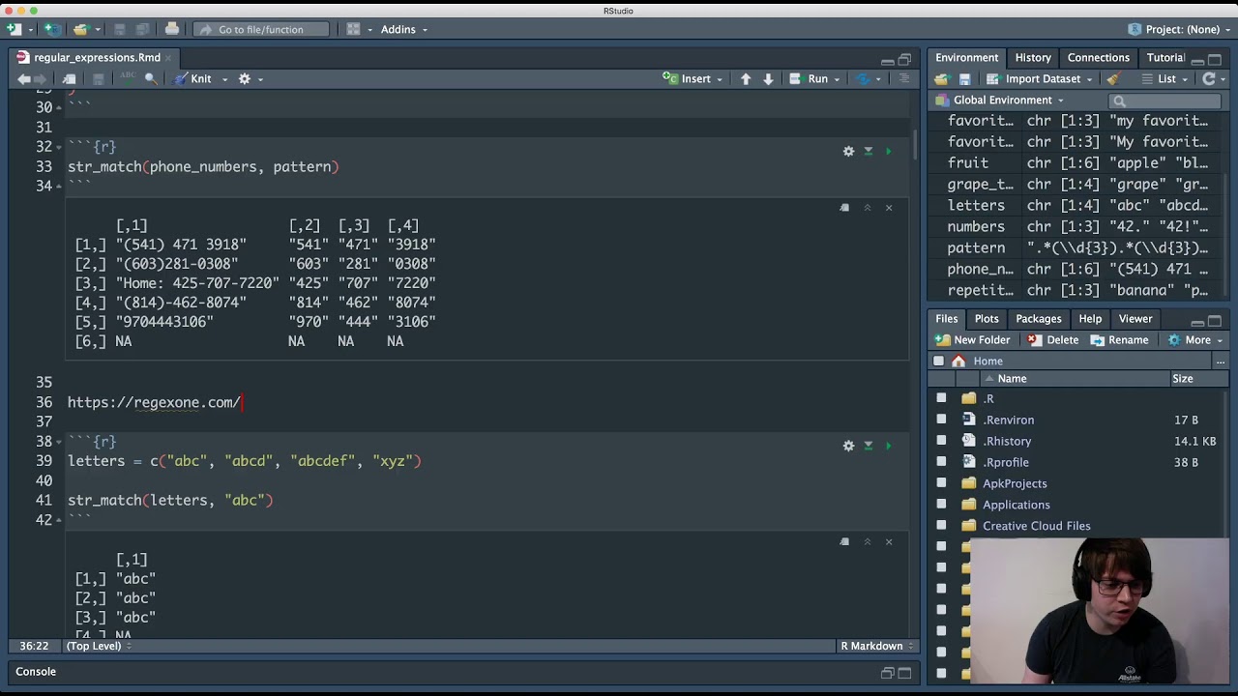Load workspace icon in Environment pane
Screen dimensions: 1238x696
(x=942, y=78)
